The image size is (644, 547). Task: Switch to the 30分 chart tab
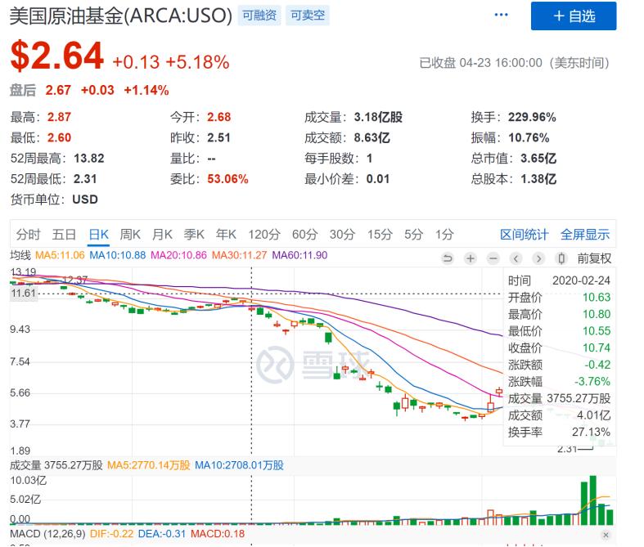click(x=342, y=235)
